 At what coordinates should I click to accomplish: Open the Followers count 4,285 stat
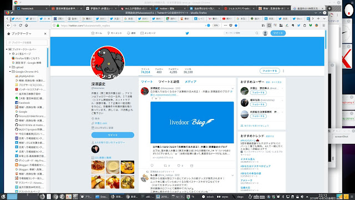click(x=173, y=71)
